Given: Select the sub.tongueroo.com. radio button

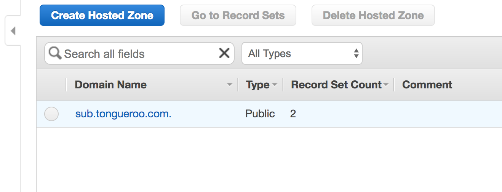Looking at the screenshot, I should point(51,114).
